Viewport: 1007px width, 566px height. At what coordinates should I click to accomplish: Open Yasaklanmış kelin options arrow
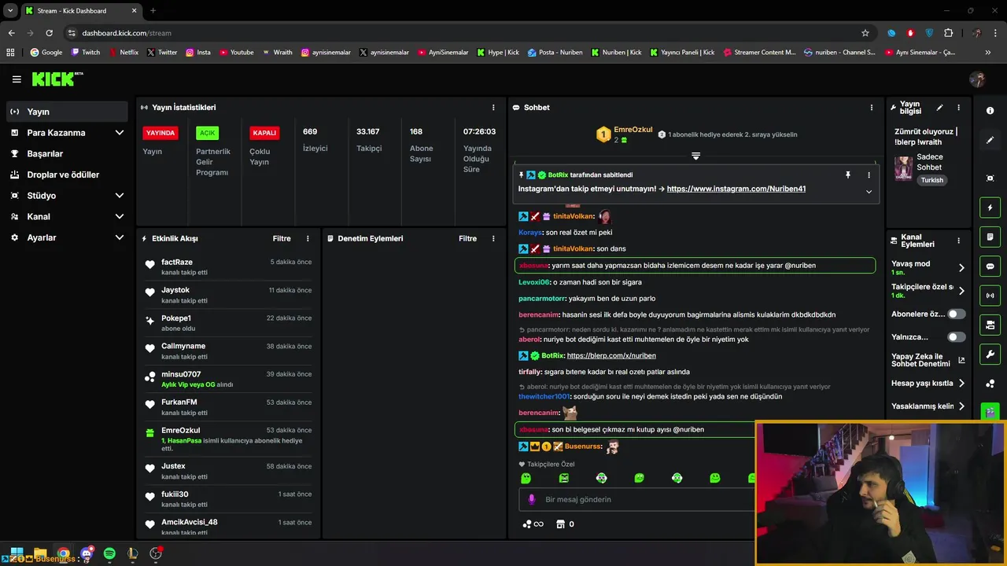point(961,406)
